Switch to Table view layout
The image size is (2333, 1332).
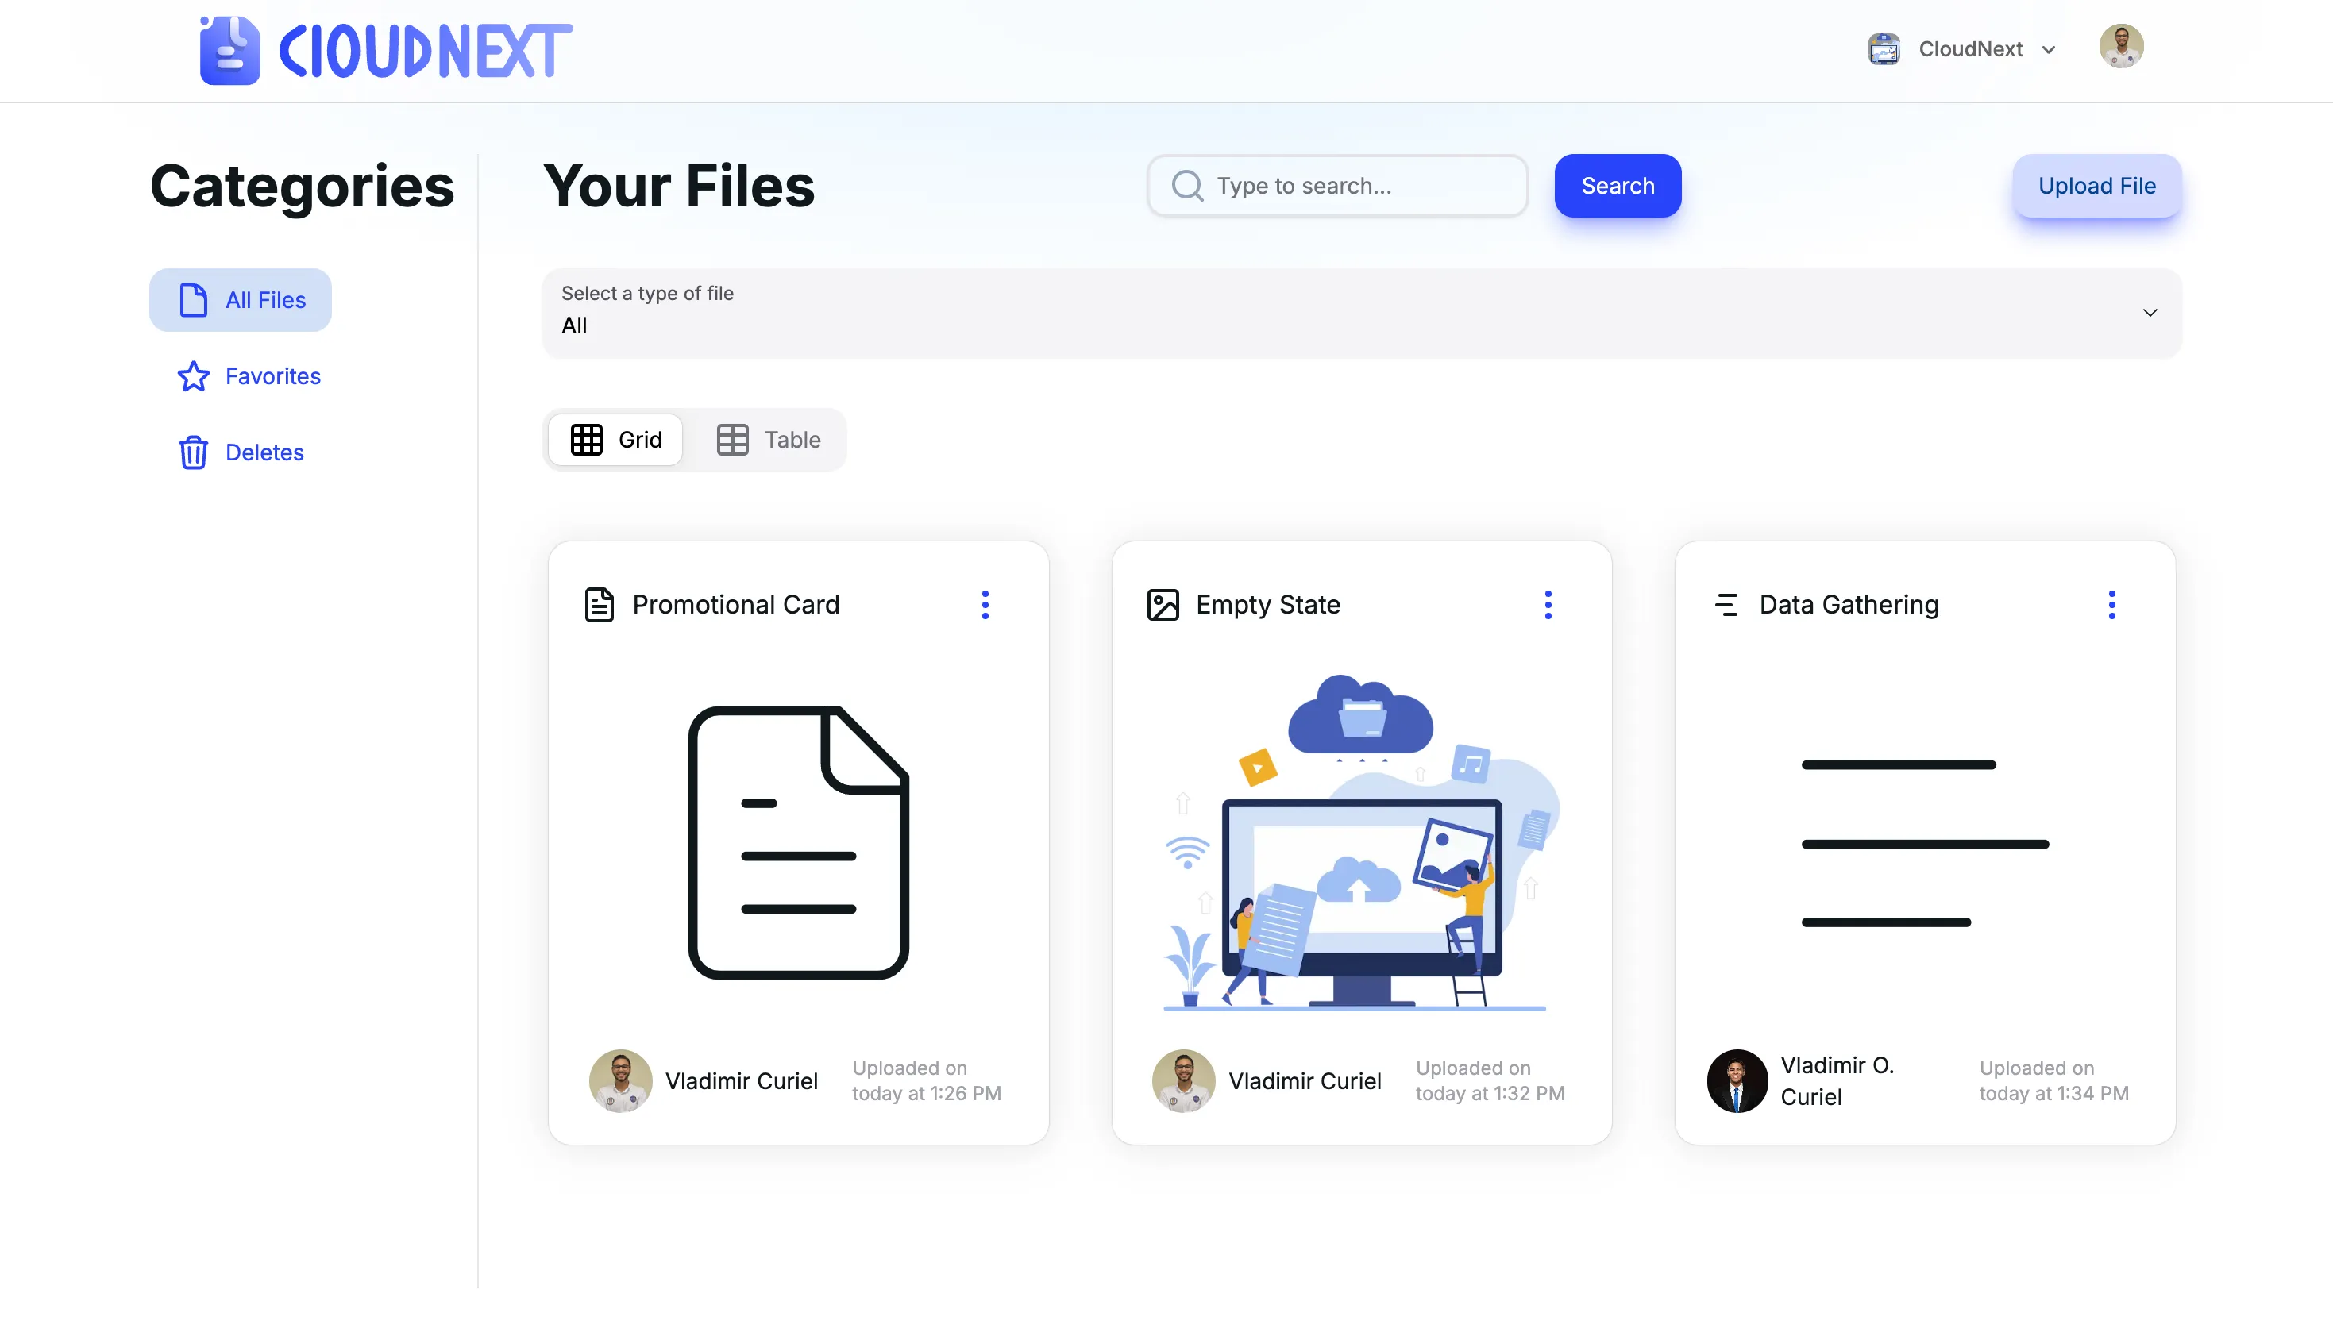tap(769, 439)
